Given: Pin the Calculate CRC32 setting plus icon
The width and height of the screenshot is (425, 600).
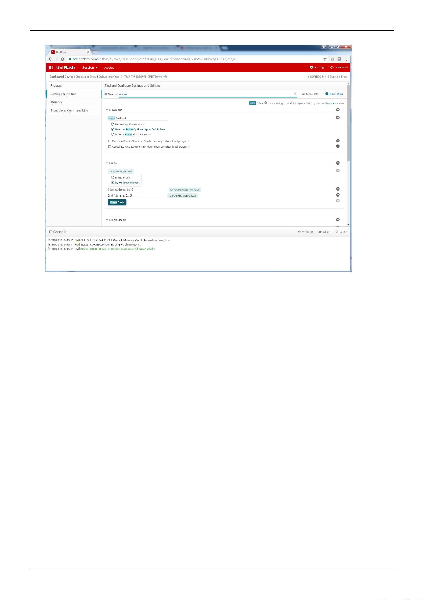Looking at the screenshot, I should [338, 146].
